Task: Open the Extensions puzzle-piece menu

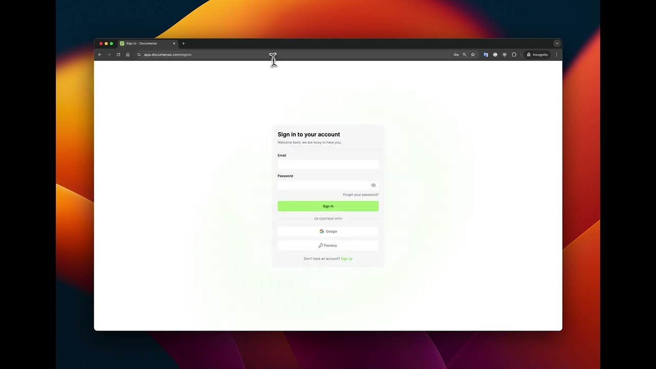Action: [514, 55]
